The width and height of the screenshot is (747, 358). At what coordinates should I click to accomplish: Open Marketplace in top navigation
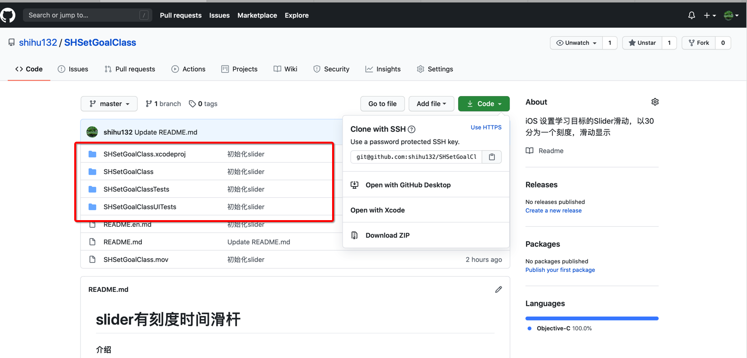coord(257,15)
